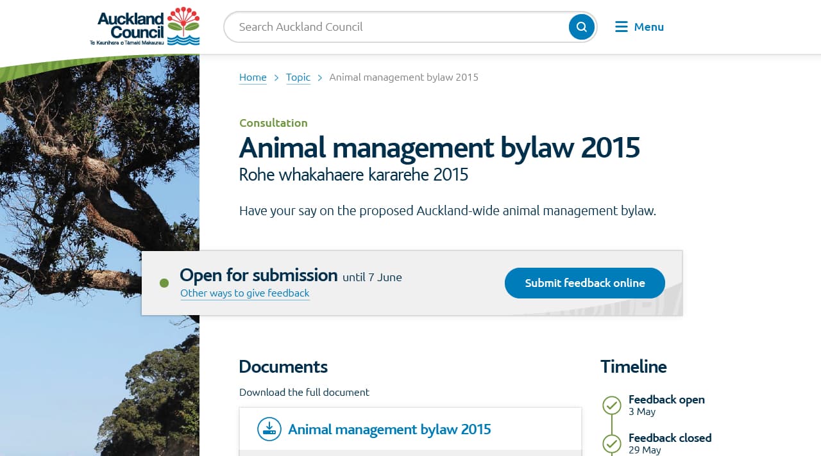This screenshot has height=456, width=821.
Task: Open the hamburger Menu icon
Action: (621, 27)
